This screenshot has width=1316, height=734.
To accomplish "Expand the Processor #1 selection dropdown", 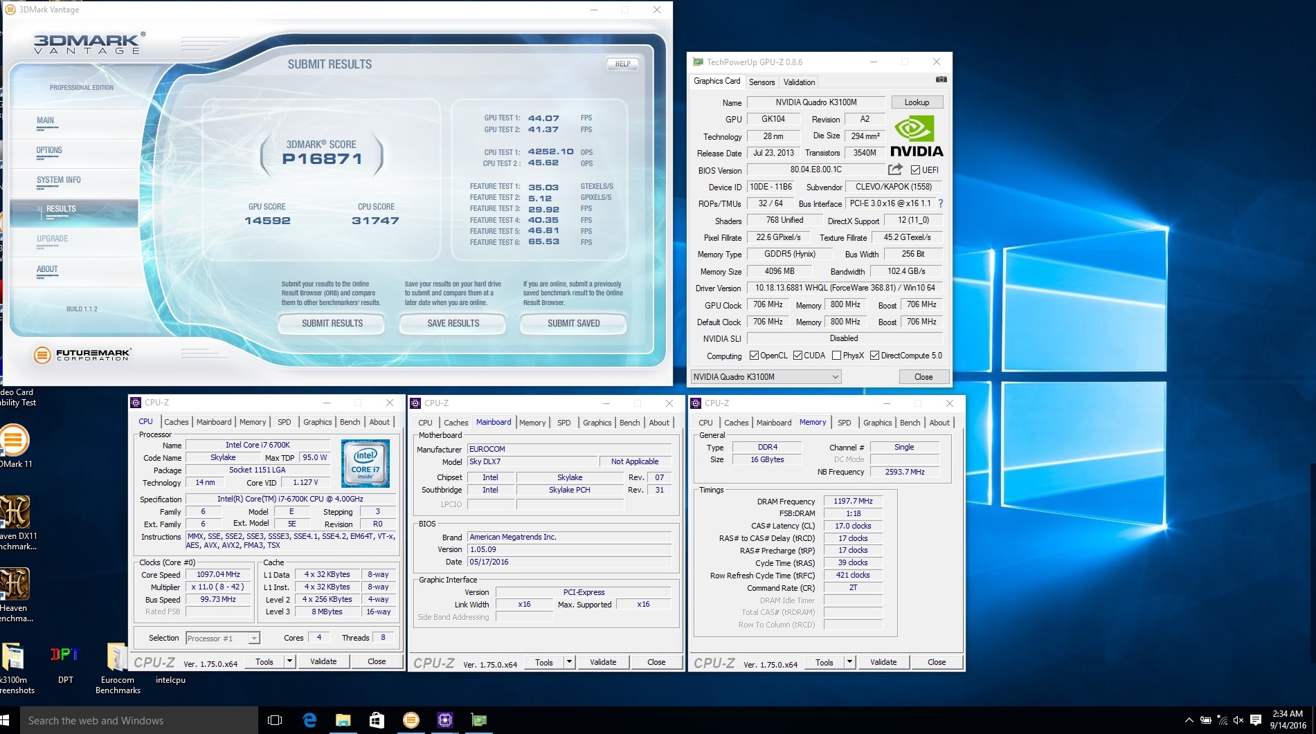I will coord(254,639).
